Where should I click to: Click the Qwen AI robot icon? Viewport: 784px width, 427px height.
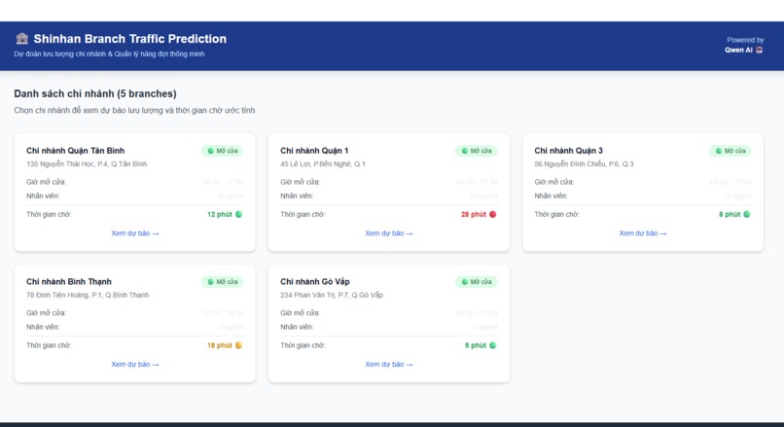(x=759, y=50)
